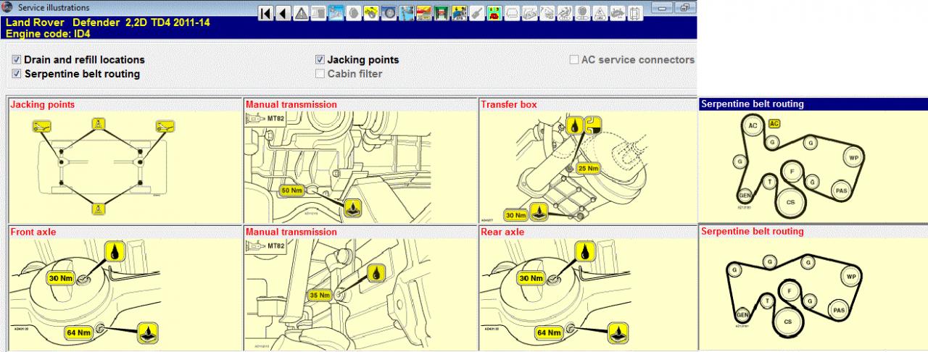Go back using the left arrow button
This screenshot has height=352, width=928.
click(x=283, y=13)
